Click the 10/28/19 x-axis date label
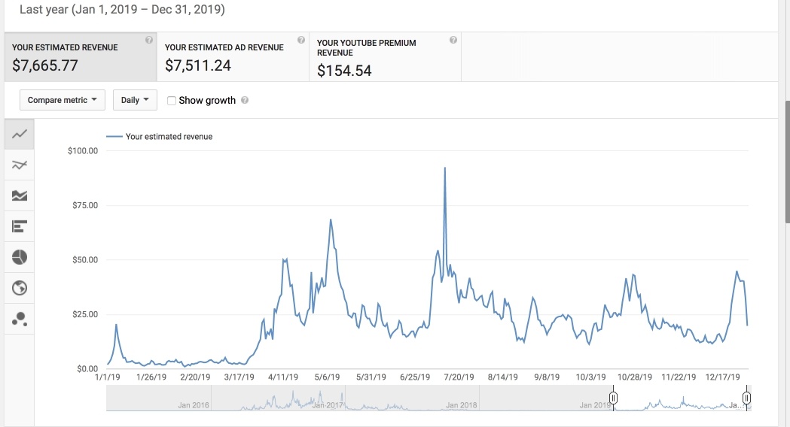Screen dimensions: 790x427 (x=635, y=377)
